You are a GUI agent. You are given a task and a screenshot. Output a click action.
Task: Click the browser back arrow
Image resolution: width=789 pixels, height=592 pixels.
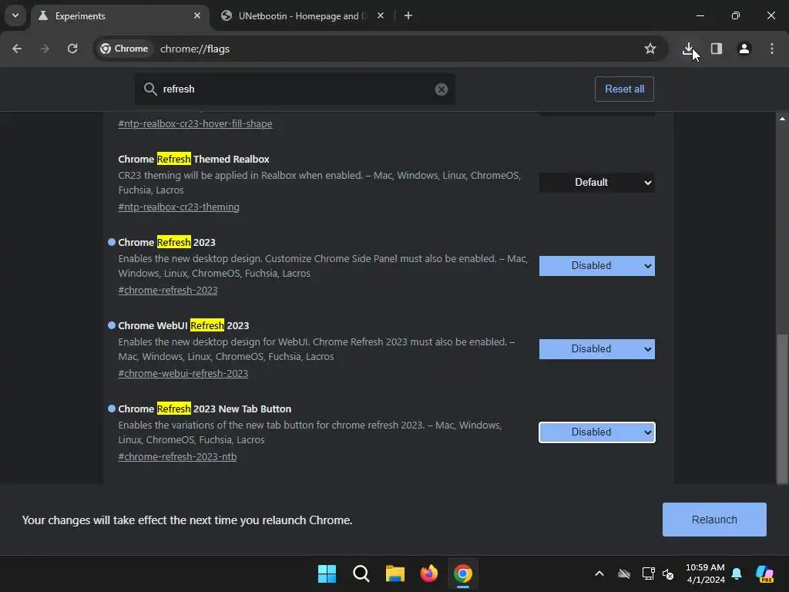pyautogui.click(x=17, y=49)
